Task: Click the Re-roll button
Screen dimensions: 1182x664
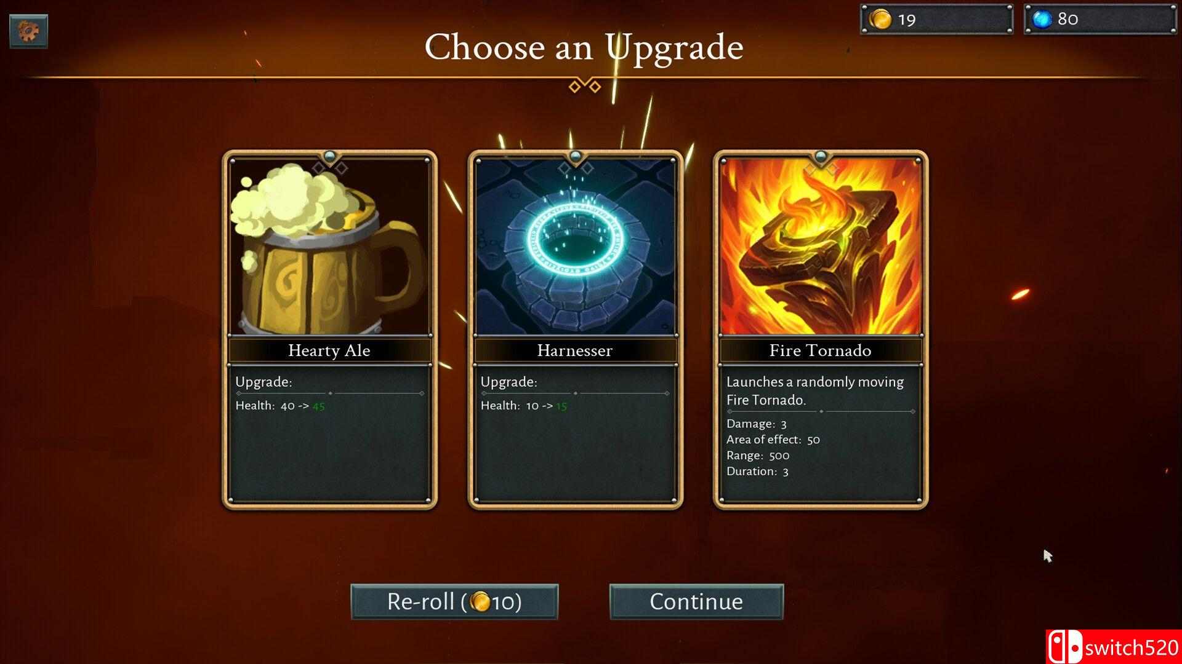Action: (454, 601)
